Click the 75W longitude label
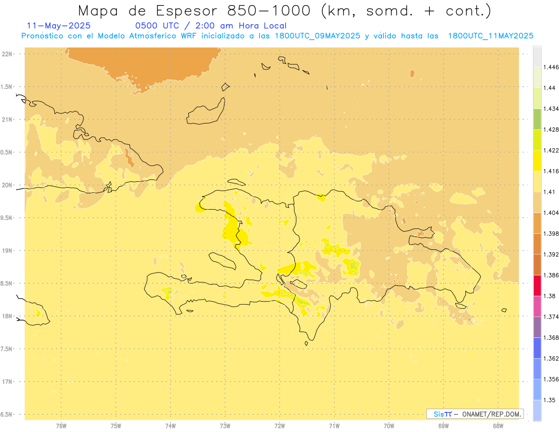559x432 pixels. [x=116, y=425]
